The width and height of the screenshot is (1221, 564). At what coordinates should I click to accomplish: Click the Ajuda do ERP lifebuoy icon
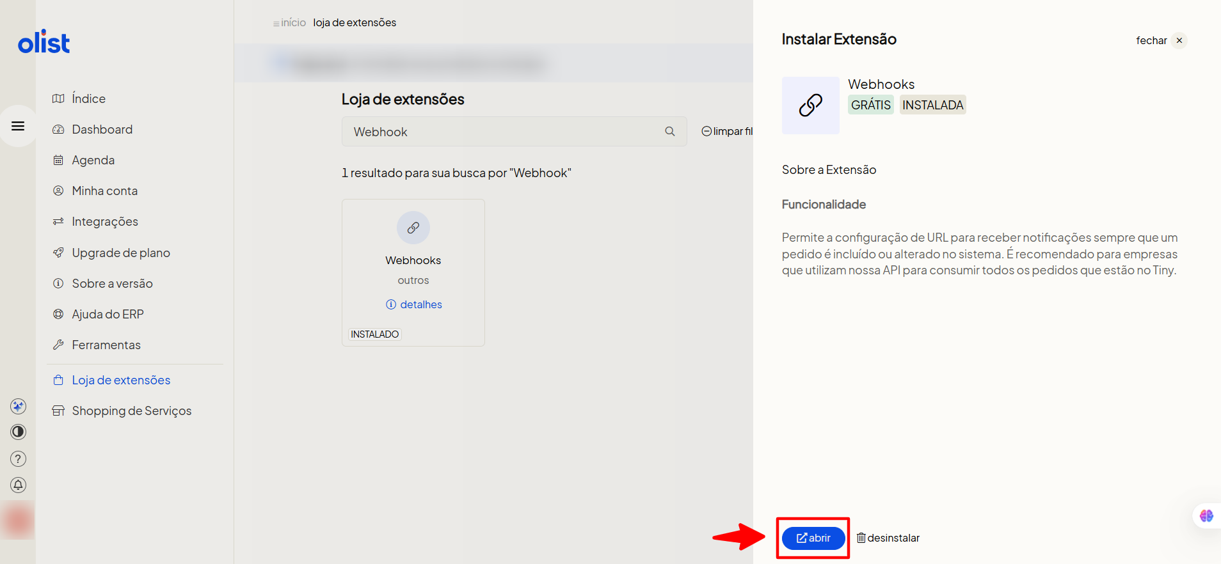click(58, 314)
